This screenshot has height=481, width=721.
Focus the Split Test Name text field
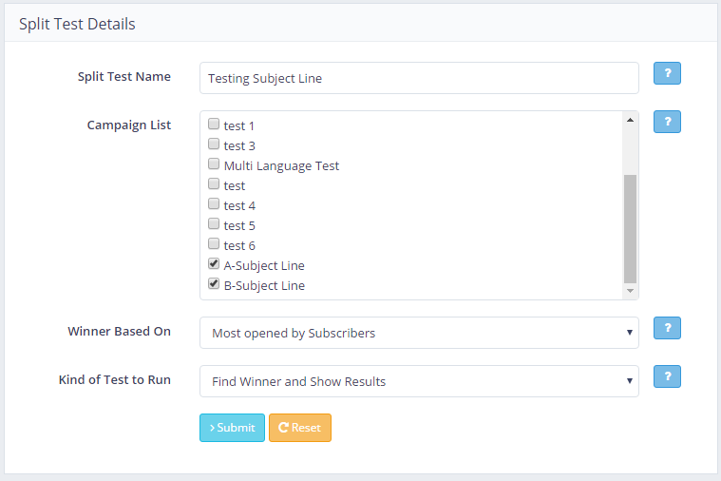[x=419, y=78]
